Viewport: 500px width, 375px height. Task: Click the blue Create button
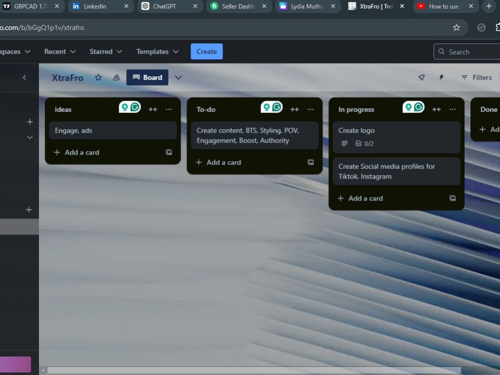pyautogui.click(x=206, y=51)
